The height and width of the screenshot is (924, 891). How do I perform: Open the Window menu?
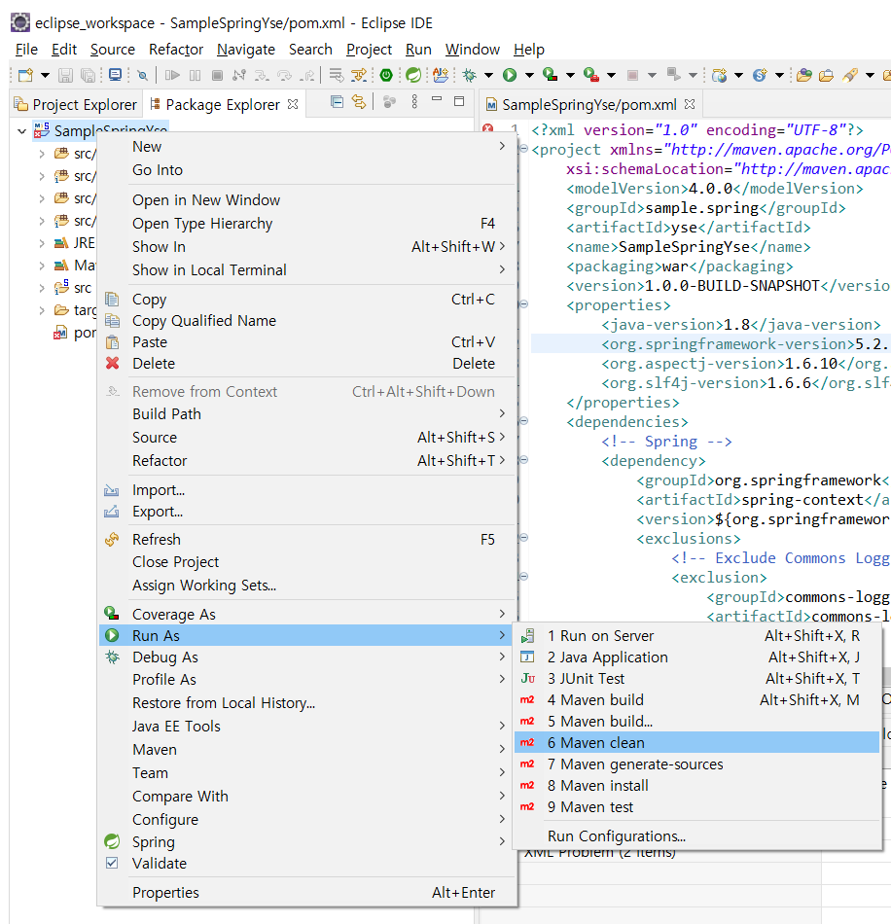point(472,50)
